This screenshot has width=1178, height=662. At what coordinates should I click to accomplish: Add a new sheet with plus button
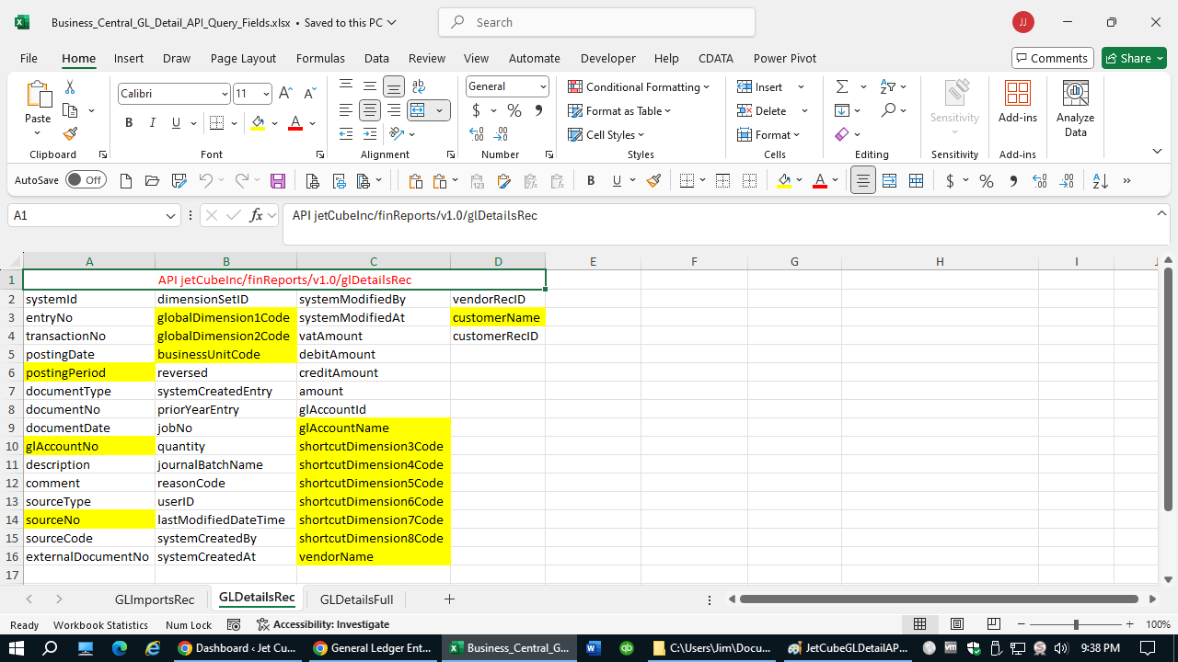(x=449, y=599)
